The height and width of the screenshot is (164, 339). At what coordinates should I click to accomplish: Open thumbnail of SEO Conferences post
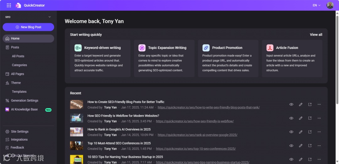coord(77,145)
